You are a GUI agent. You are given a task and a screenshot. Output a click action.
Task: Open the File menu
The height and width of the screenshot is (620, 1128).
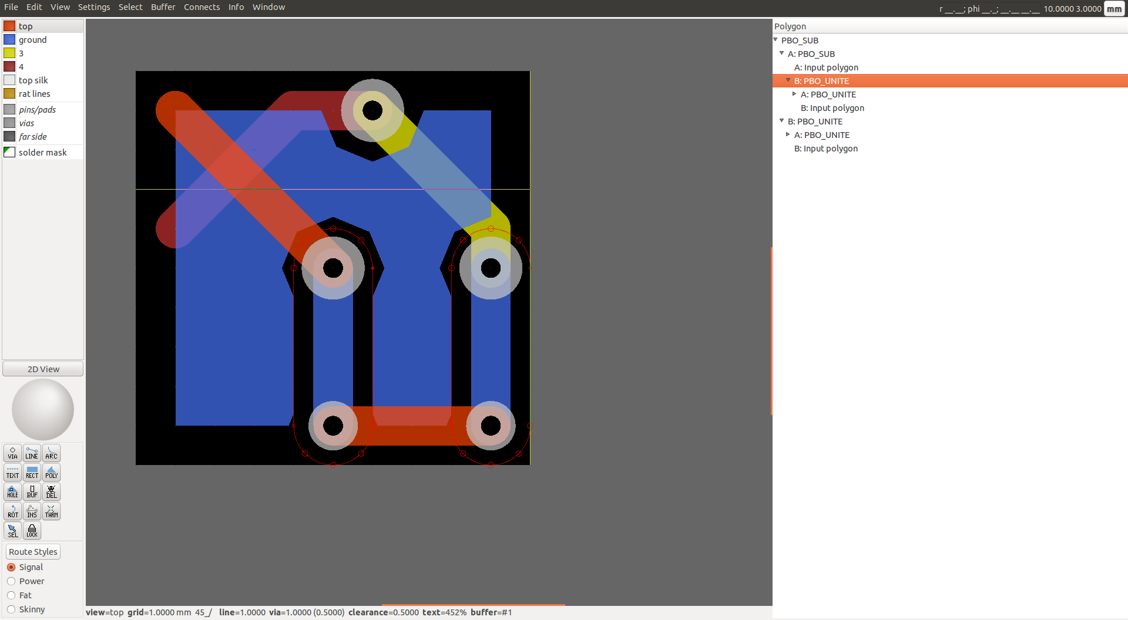[x=11, y=7]
